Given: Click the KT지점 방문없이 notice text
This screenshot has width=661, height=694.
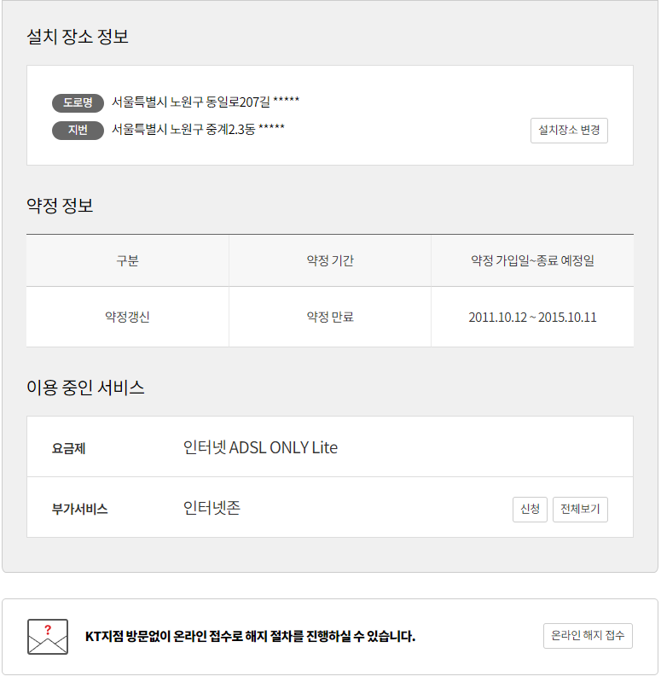Looking at the screenshot, I should click(x=250, y=637).
